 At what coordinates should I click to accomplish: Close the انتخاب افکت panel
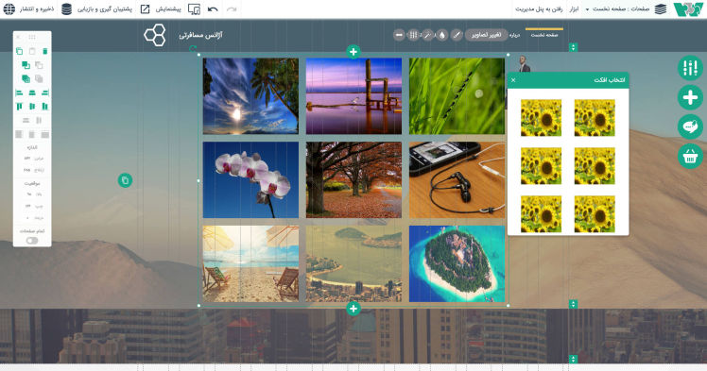tap(513, 80)
